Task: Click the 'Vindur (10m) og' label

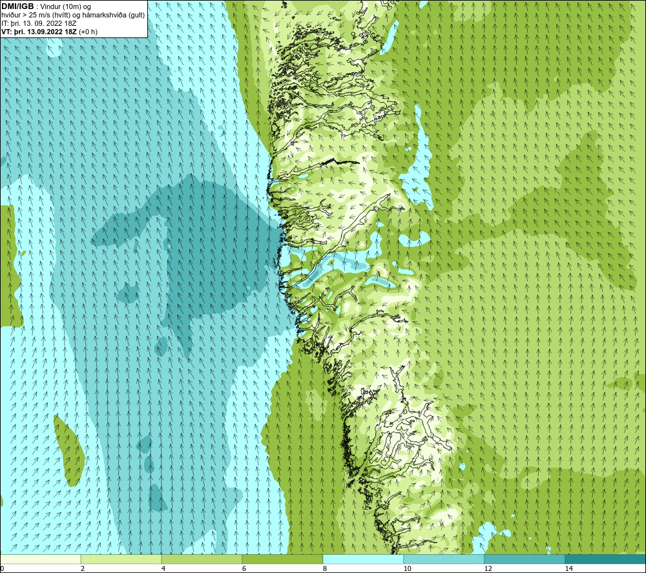Action: [66, 7]
